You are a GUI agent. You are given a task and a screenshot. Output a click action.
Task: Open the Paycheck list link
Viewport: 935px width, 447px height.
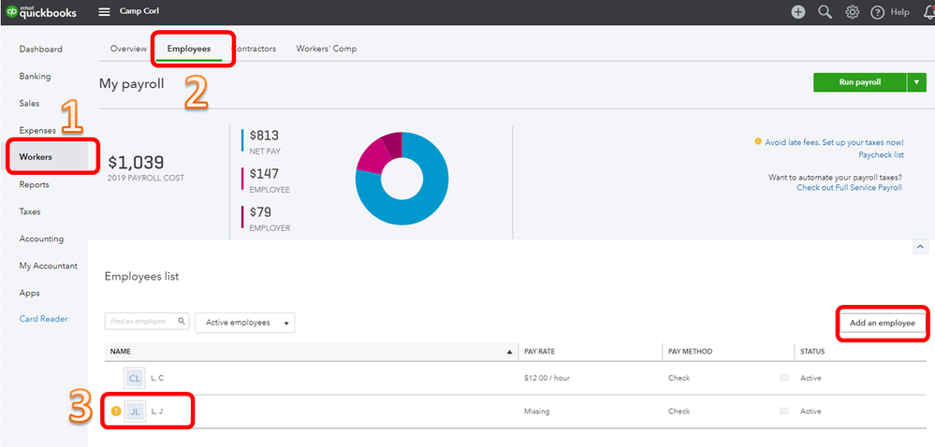click(881, 155)
